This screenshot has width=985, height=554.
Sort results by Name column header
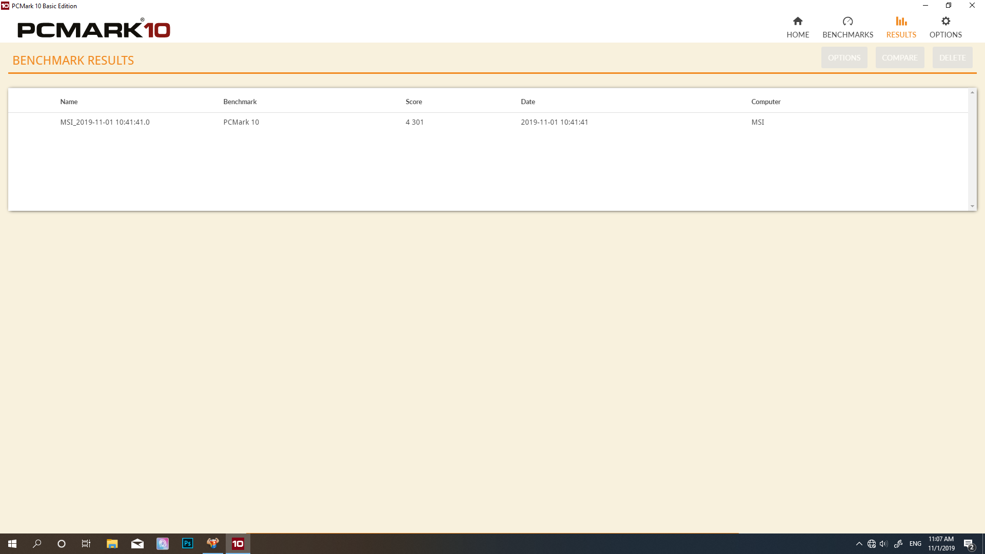pyautogui.click(x=69, y=102)
